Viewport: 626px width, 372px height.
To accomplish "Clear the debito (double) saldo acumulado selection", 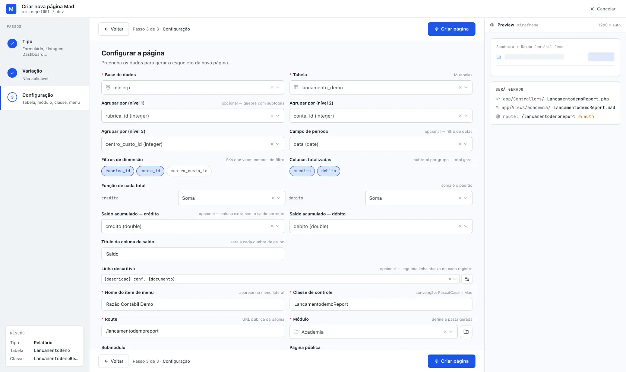I will click(460, 226).
